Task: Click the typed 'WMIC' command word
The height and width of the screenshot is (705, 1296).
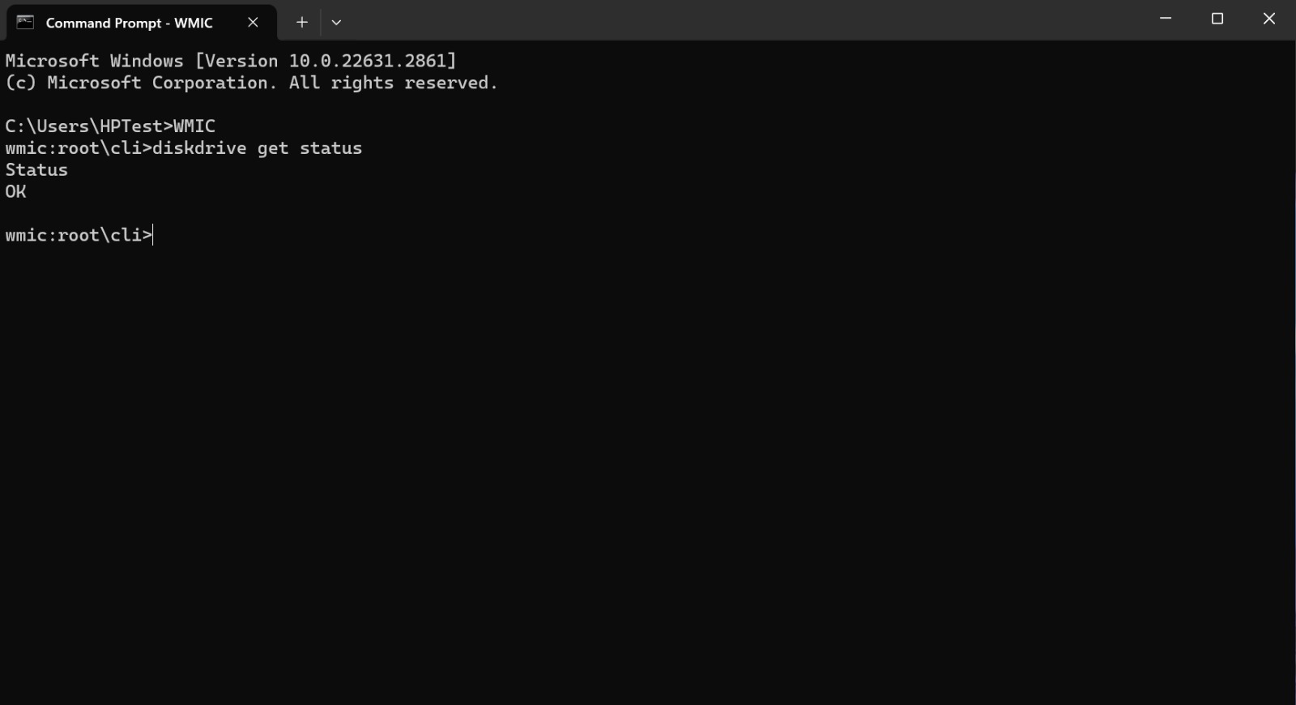Action: pyautogui.click(x=194, y=126)
